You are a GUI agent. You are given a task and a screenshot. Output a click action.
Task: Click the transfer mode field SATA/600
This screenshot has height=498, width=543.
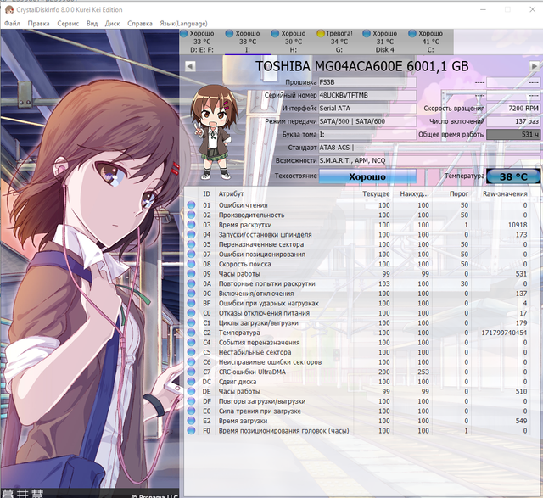pyautogui.click(x=367, y=121)
